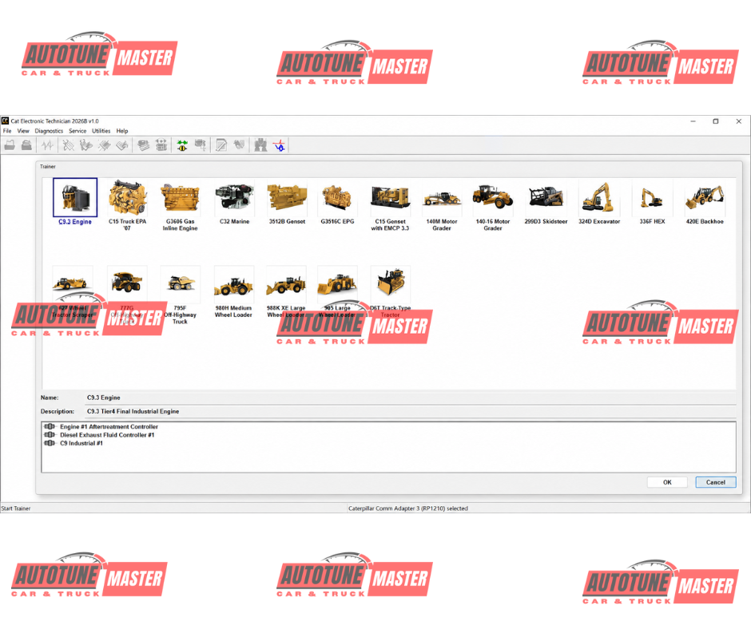Screen dimensions: 751x629
Task: Open the View menu
Action: (23, 131)
